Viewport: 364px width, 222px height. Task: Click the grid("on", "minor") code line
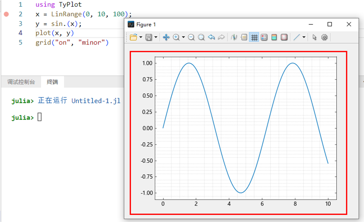[72, 42]
